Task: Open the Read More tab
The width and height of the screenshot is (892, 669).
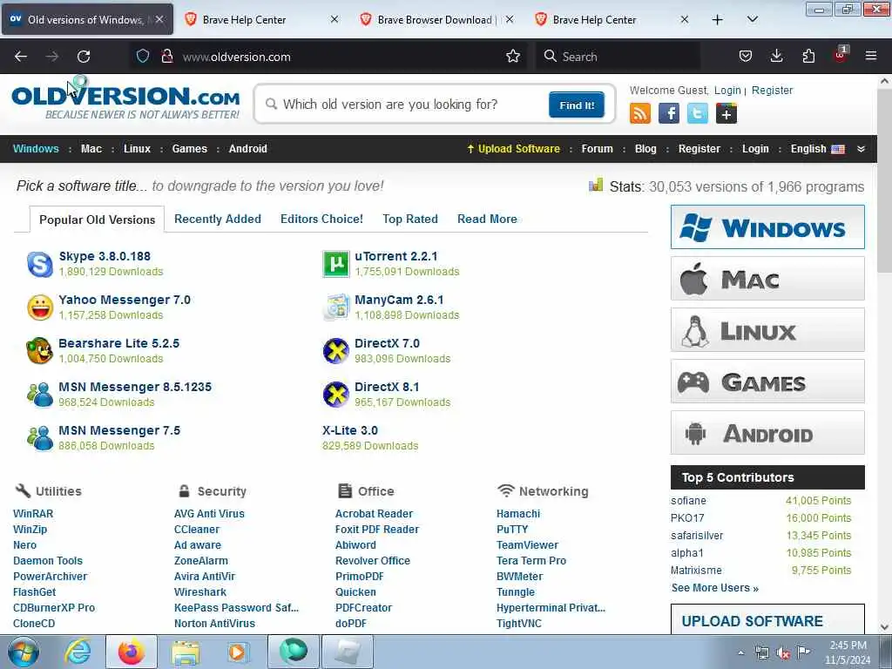Action: 487,219
